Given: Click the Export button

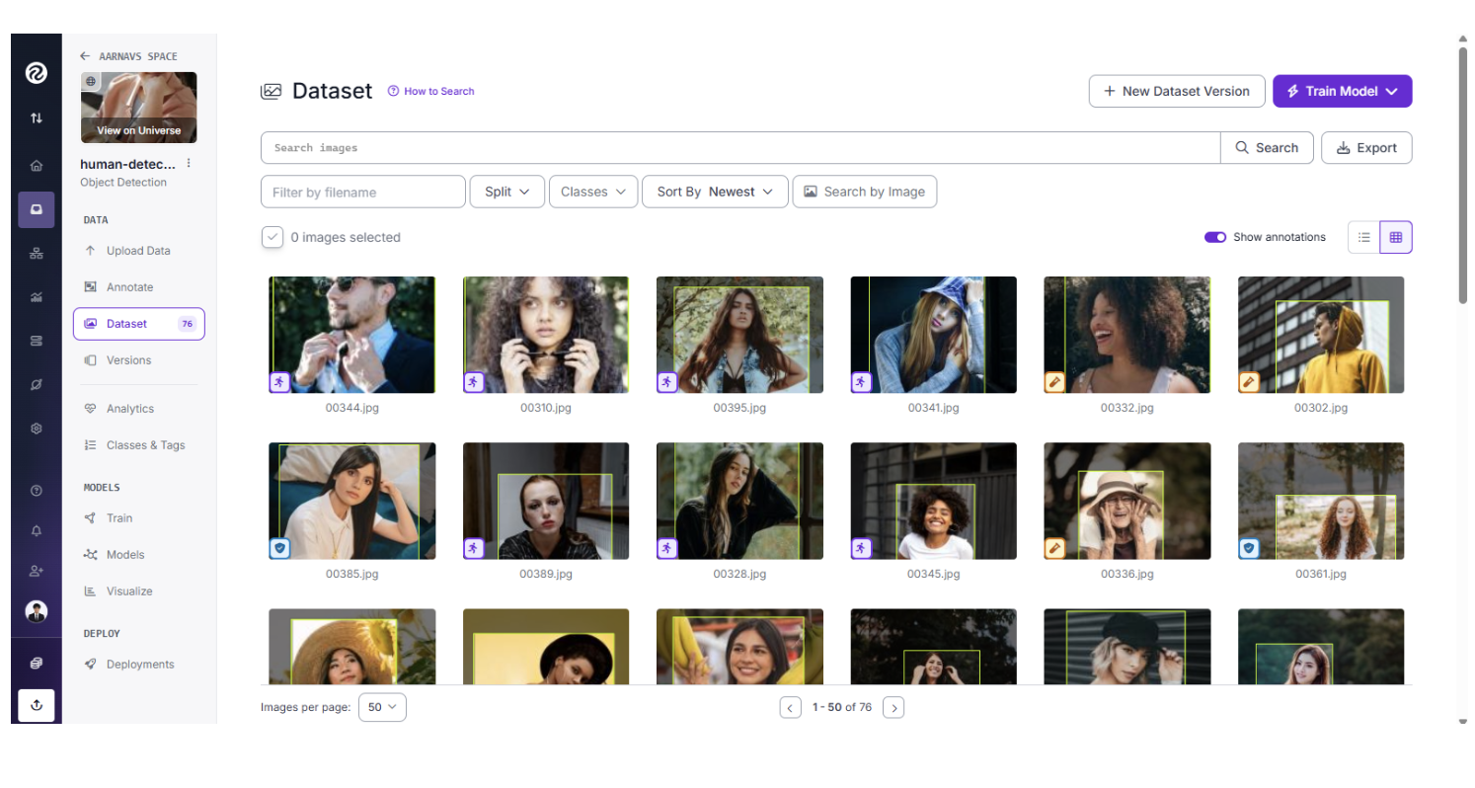Looking at the screenshot, I should pyautogui.click(x=1365, y=148).
